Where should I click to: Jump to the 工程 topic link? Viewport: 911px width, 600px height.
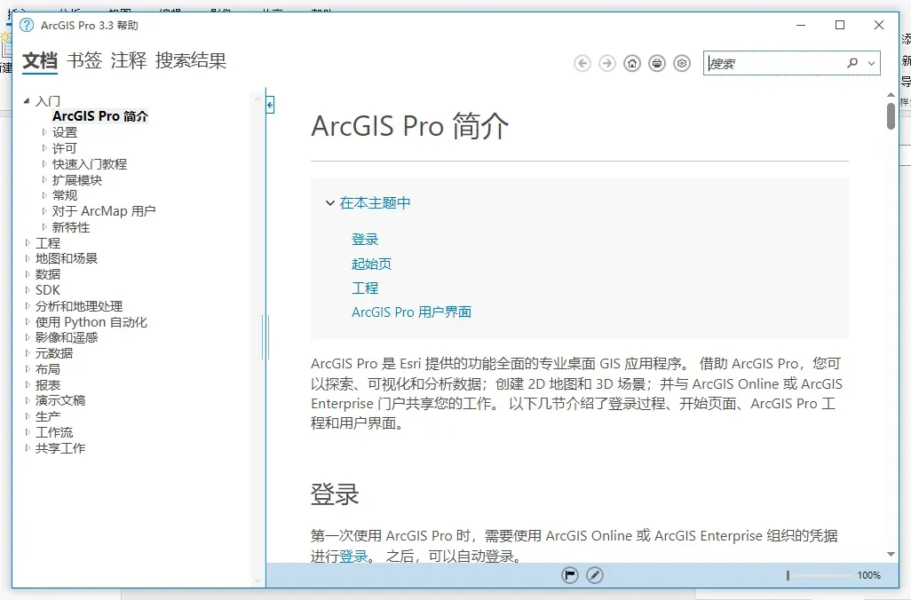tap(365, 288)
